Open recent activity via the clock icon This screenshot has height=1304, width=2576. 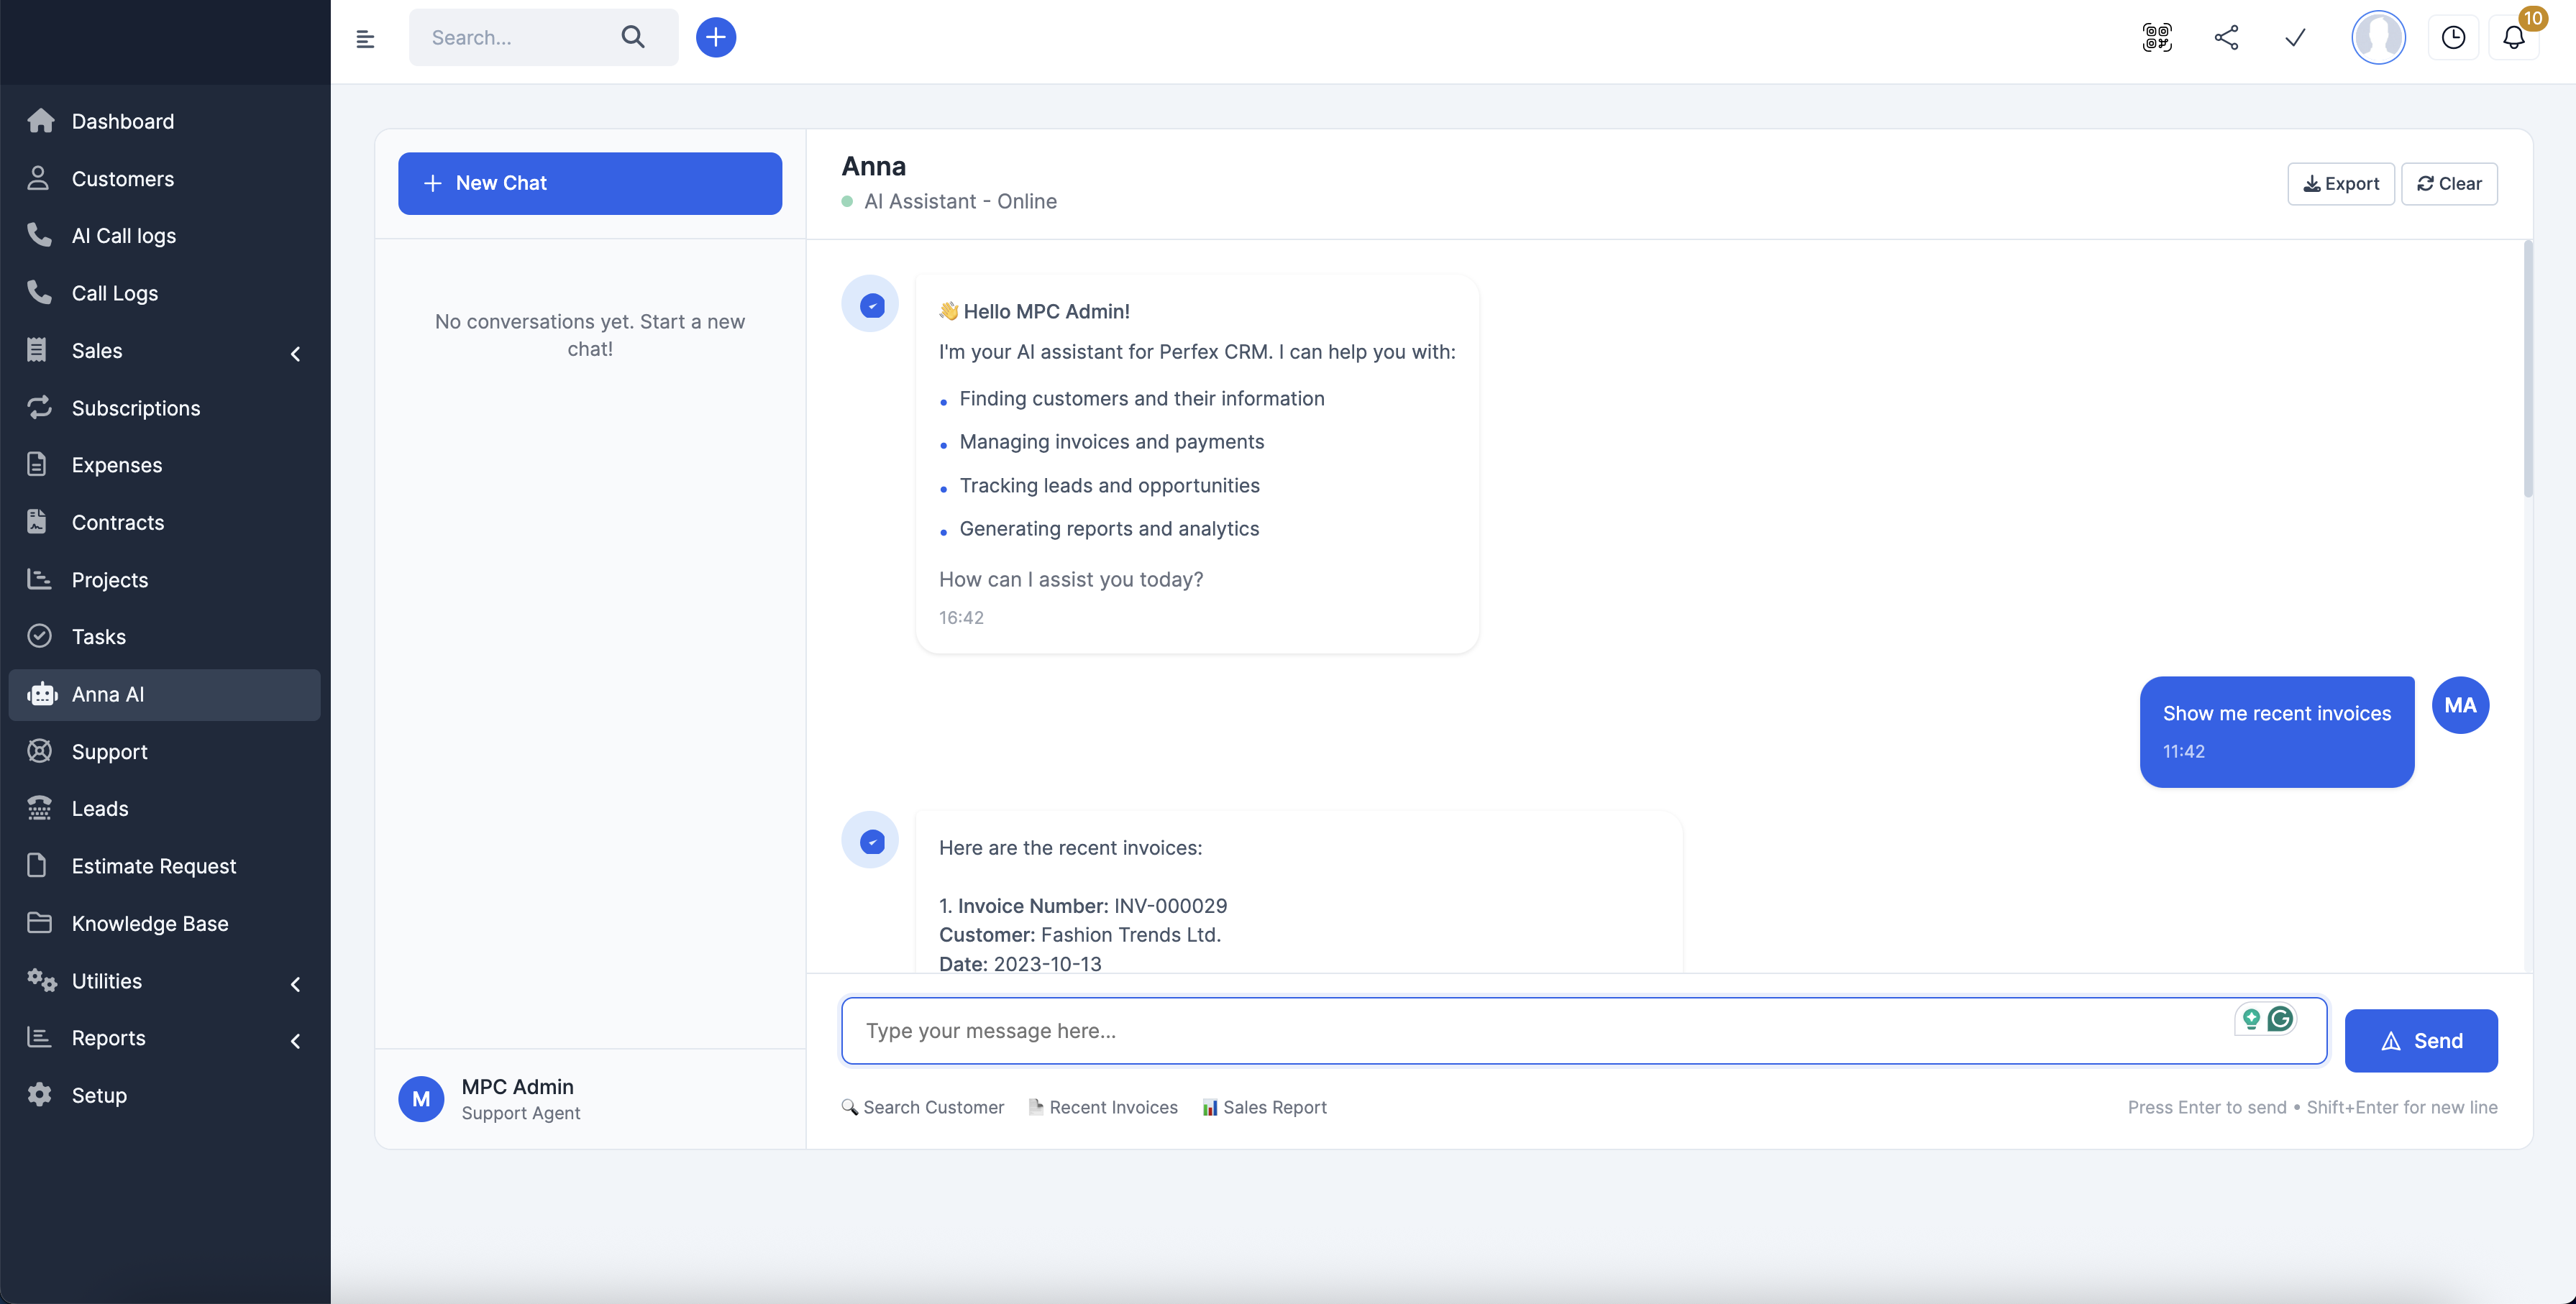2453,37
